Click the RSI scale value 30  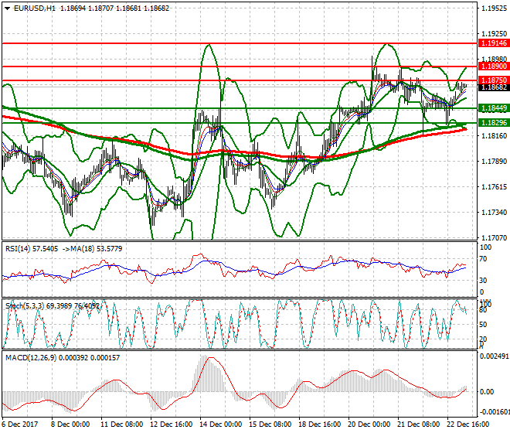[484, 281]
